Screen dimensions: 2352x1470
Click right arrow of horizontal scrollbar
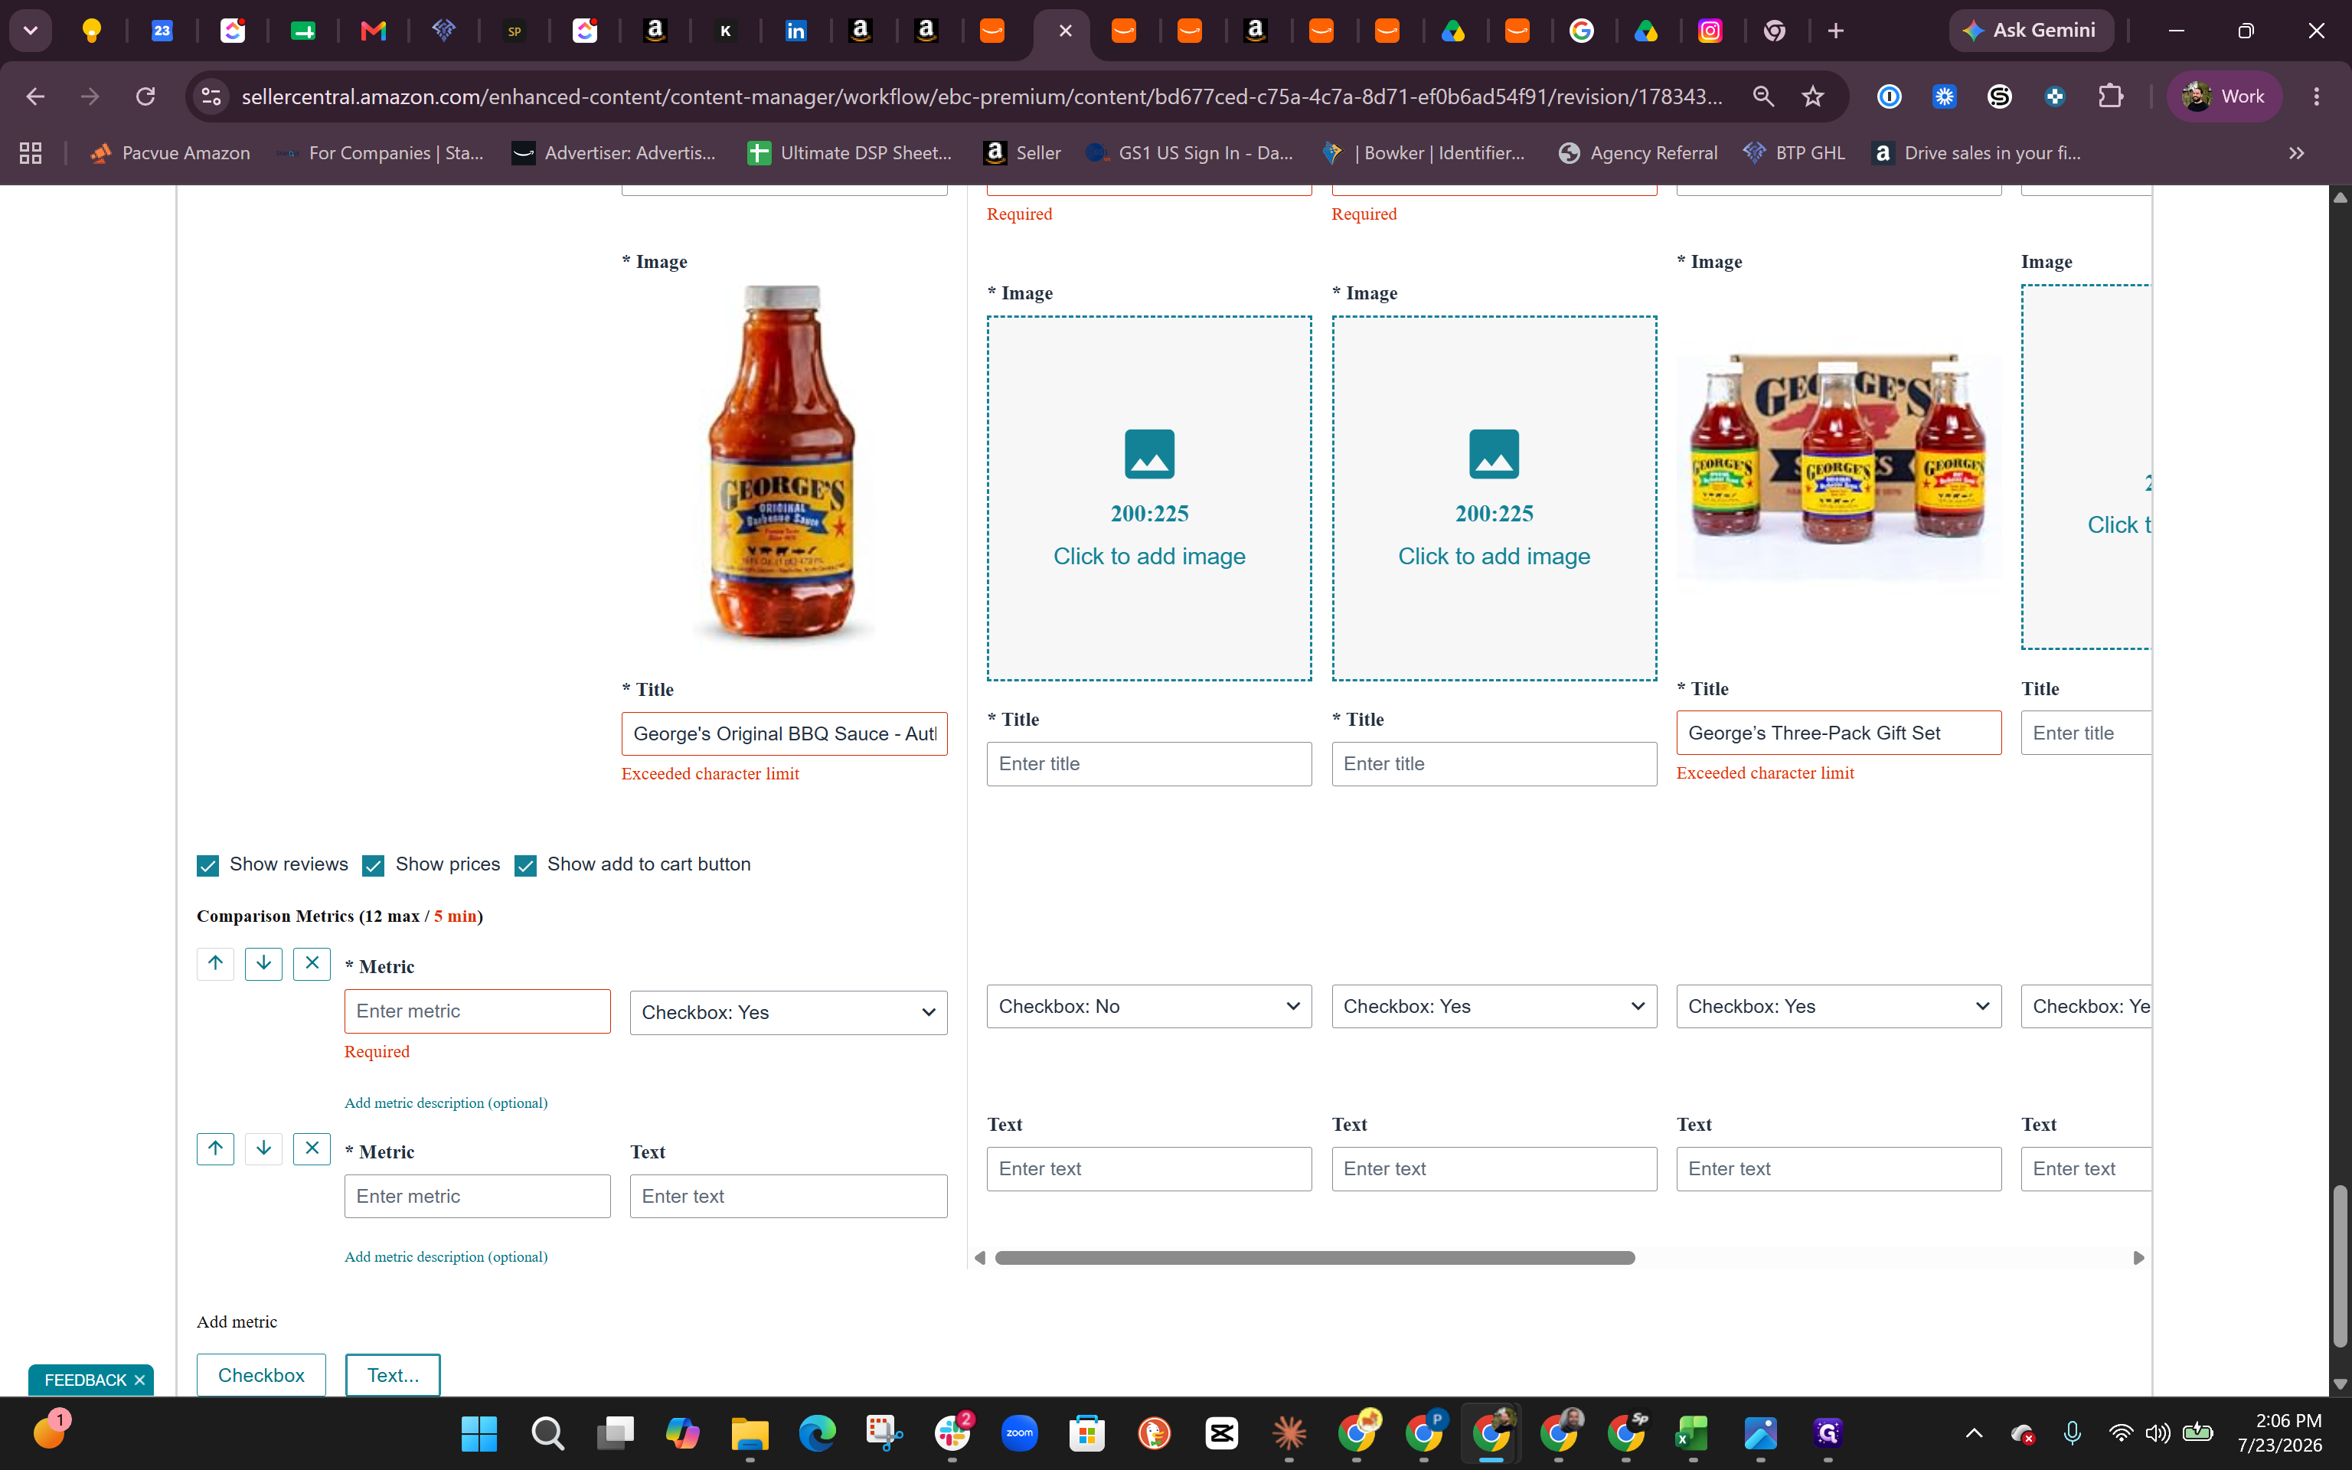2138,1258
